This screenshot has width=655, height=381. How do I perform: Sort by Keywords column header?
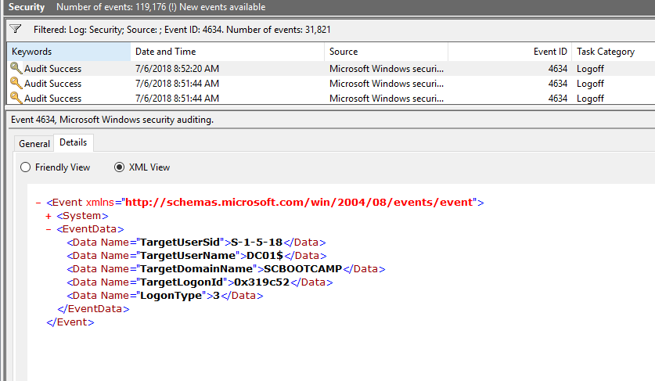point(69,52)
